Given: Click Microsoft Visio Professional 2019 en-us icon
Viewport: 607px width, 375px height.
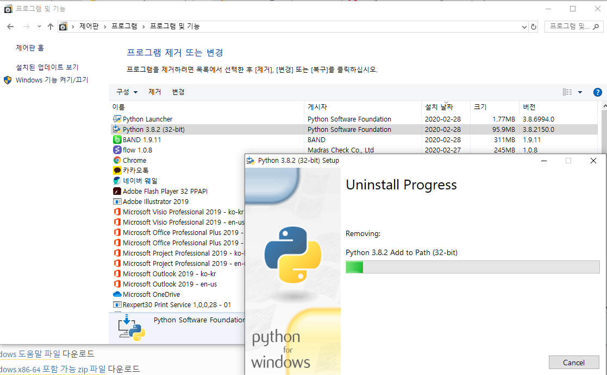Looking at the screenshot, I should (x=117, y=222).
